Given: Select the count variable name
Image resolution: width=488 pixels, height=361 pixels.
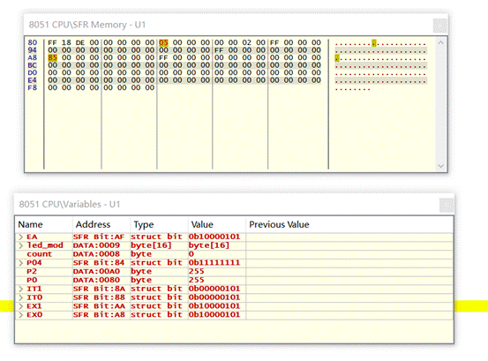Looking at the screenshot, I should click(x=39, y=254).
